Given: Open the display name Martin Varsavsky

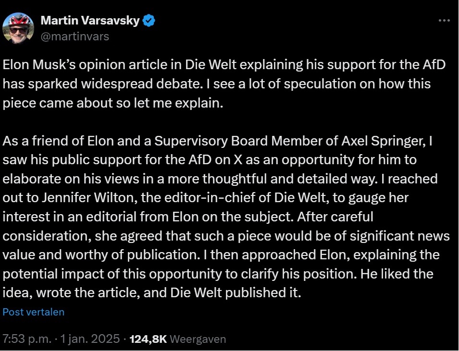Looking at the screenshot, I should coord(90,21).
